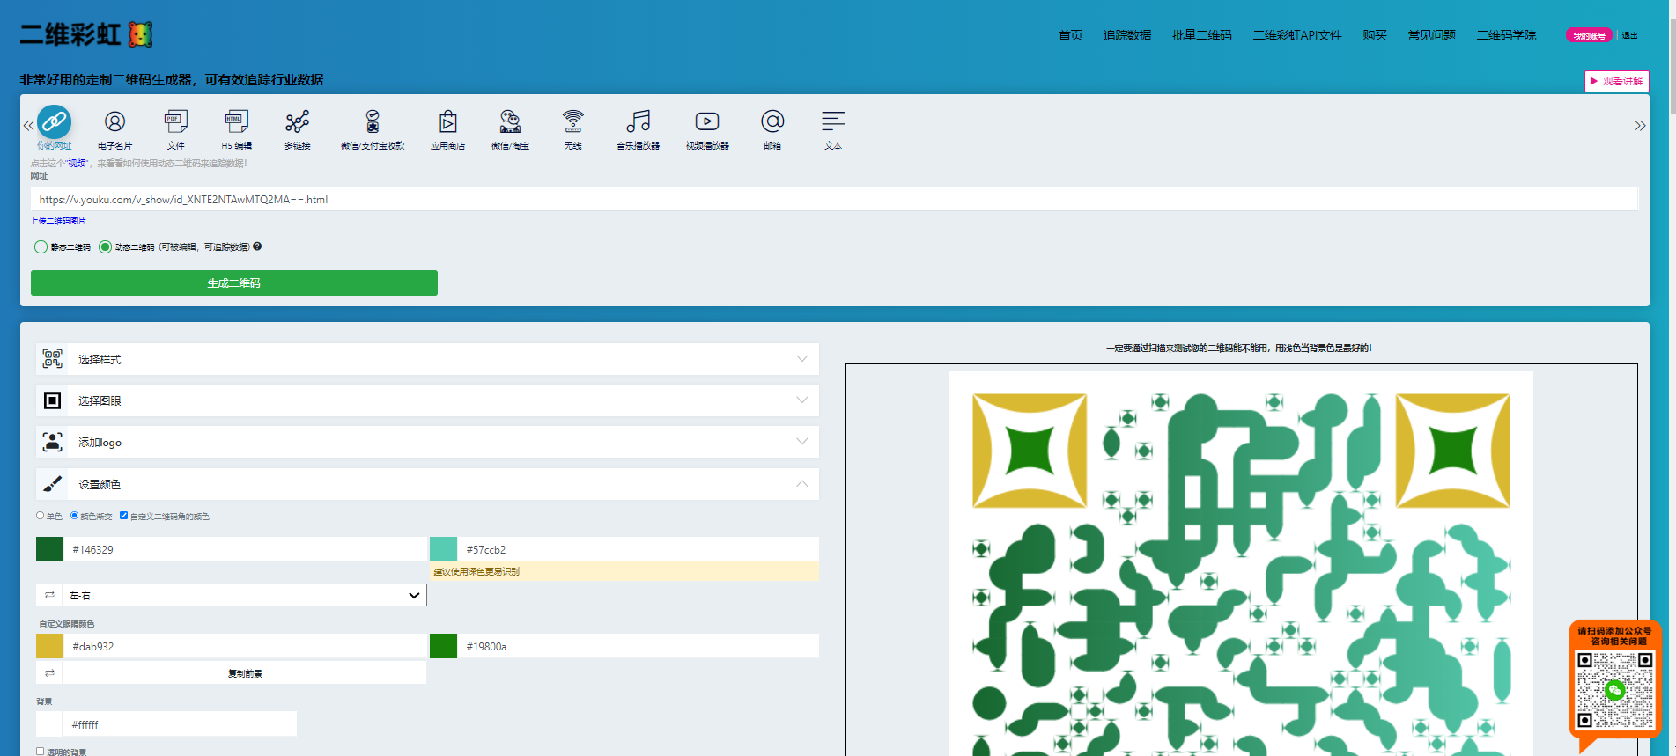This screenshot has width=1676, height=756.
Task: Collapse the 设置颜色 section chevron
Action: [x=801, y=483]
